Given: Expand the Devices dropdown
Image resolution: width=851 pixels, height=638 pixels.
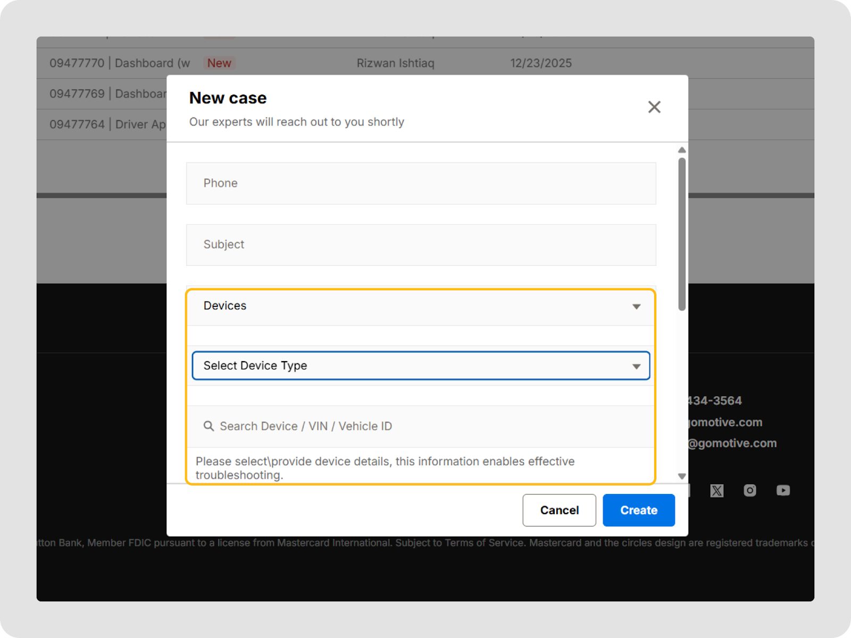Looking at the screenshot, I should click(421, 306).
